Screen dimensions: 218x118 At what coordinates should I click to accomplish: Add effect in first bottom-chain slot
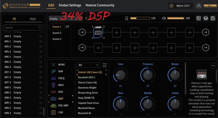pyautogui.click(x=98, y=48)
